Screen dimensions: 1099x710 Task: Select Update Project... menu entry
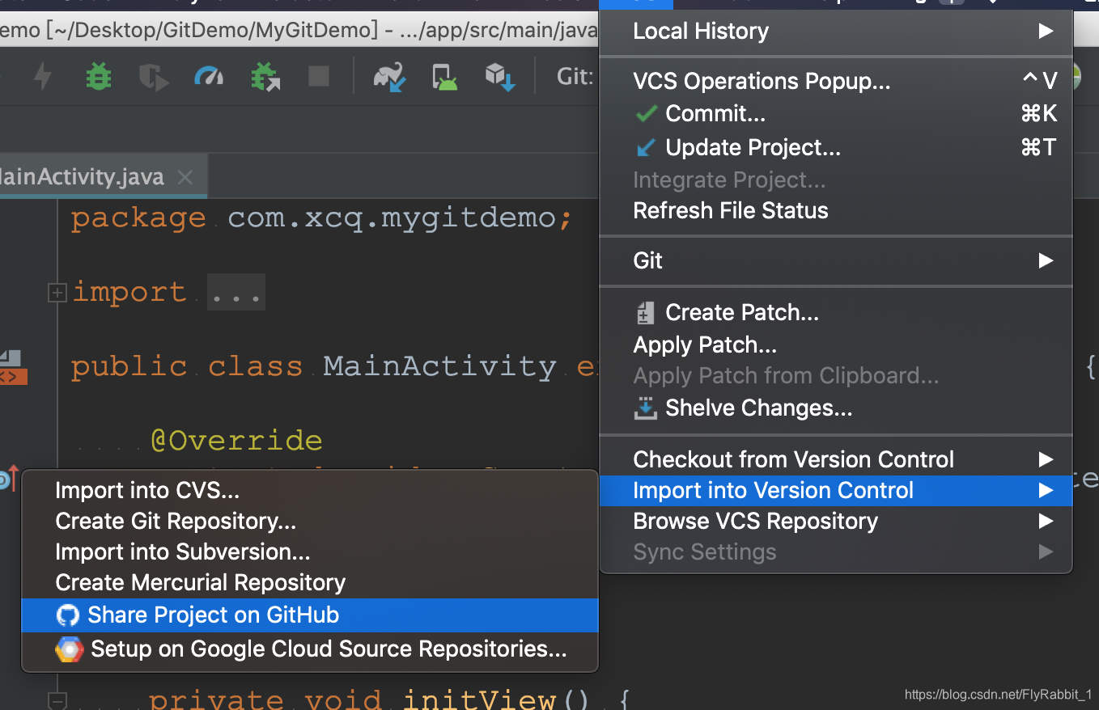click(836, 147)
